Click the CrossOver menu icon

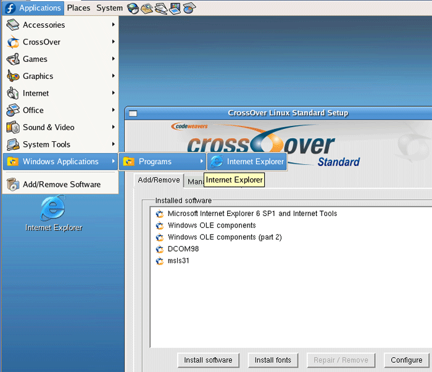(13, 42)
